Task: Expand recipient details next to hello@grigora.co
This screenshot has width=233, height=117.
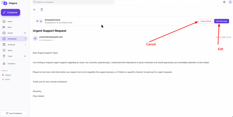Action: click(x=54, y=40)
